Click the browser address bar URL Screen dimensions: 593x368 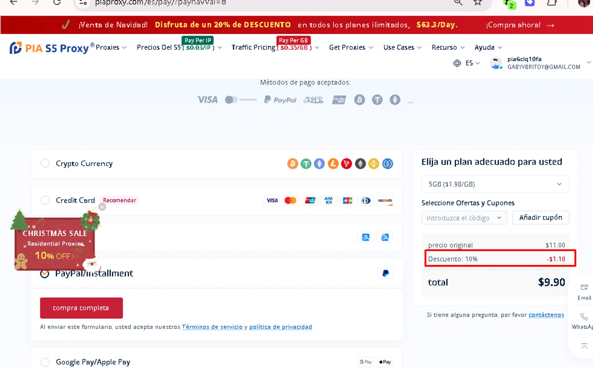[x=161, y=2]
